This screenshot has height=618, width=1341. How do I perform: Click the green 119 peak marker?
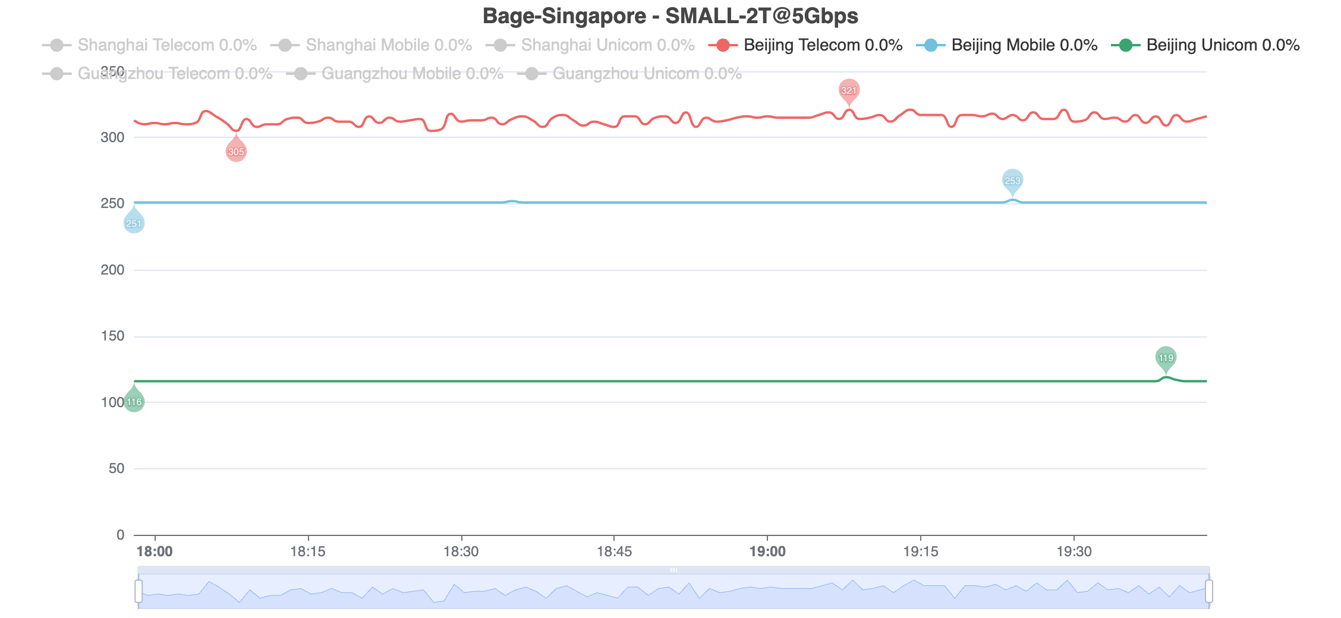click(1166, 358)
